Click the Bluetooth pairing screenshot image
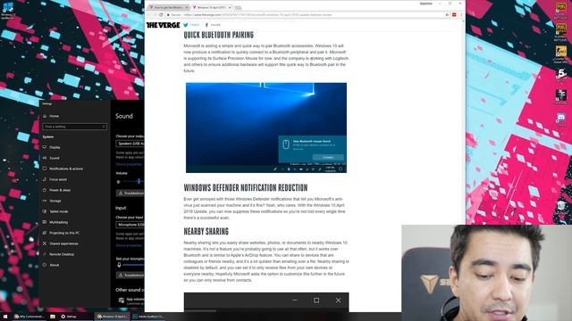572x321 pixels. [x=266, y=128]
